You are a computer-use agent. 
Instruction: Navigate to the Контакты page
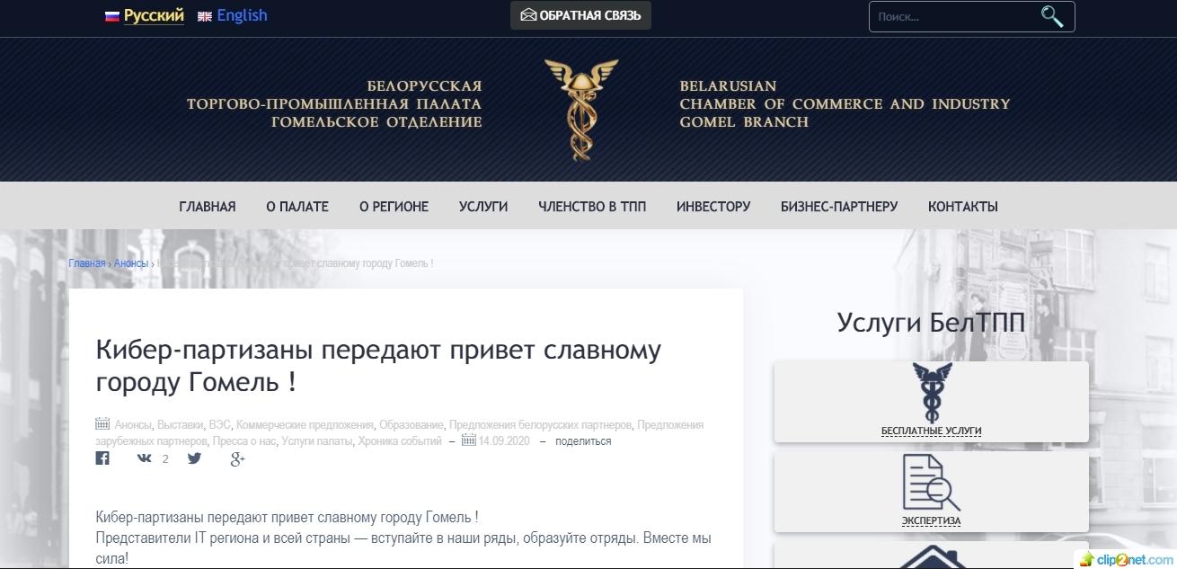click(962, 207)
